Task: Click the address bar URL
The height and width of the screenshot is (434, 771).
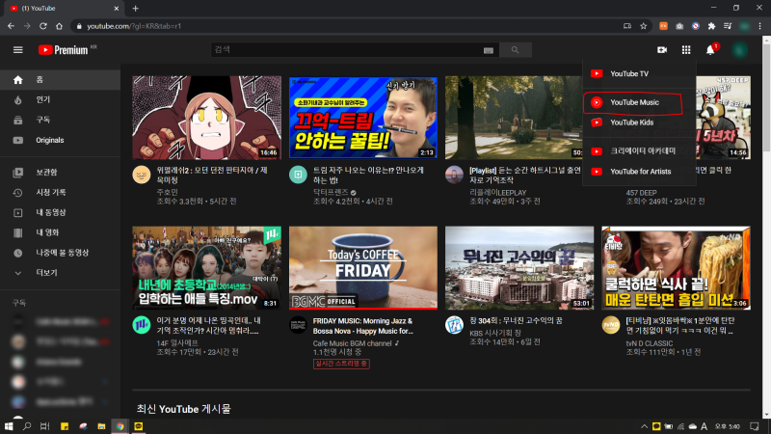Action: click(x=134, y=26)
